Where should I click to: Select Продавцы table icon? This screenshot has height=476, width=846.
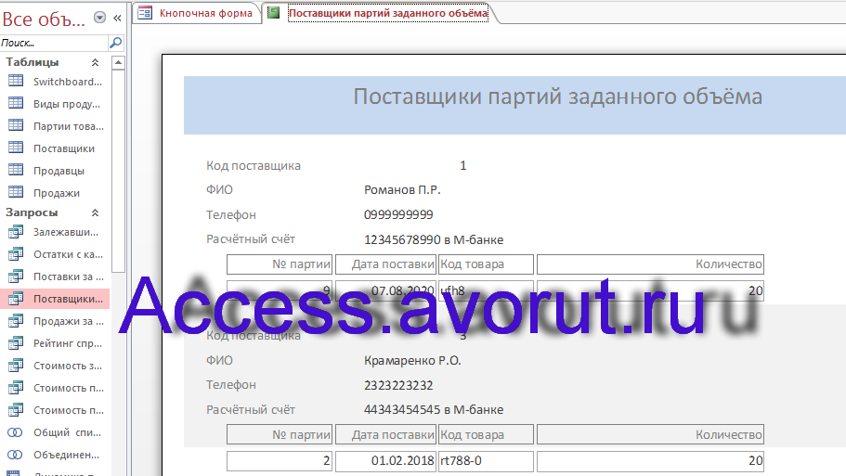(x=16, y=170)
